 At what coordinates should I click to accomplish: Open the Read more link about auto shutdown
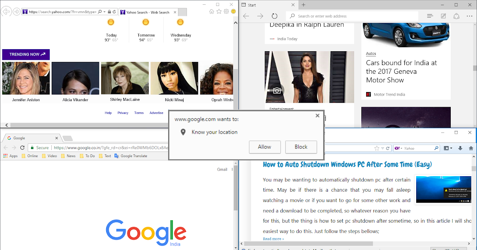273,238
